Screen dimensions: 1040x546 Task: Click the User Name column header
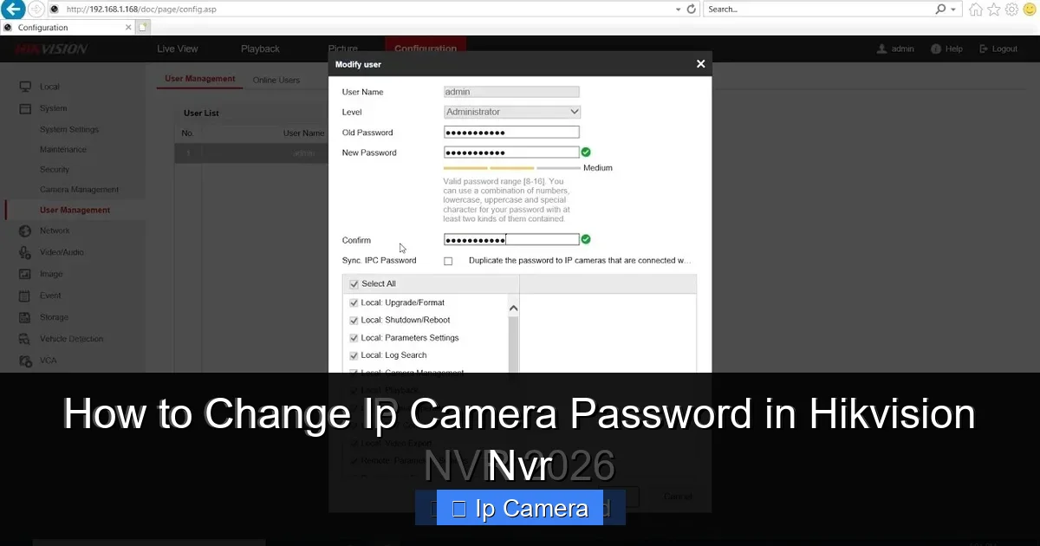(303, 133)
